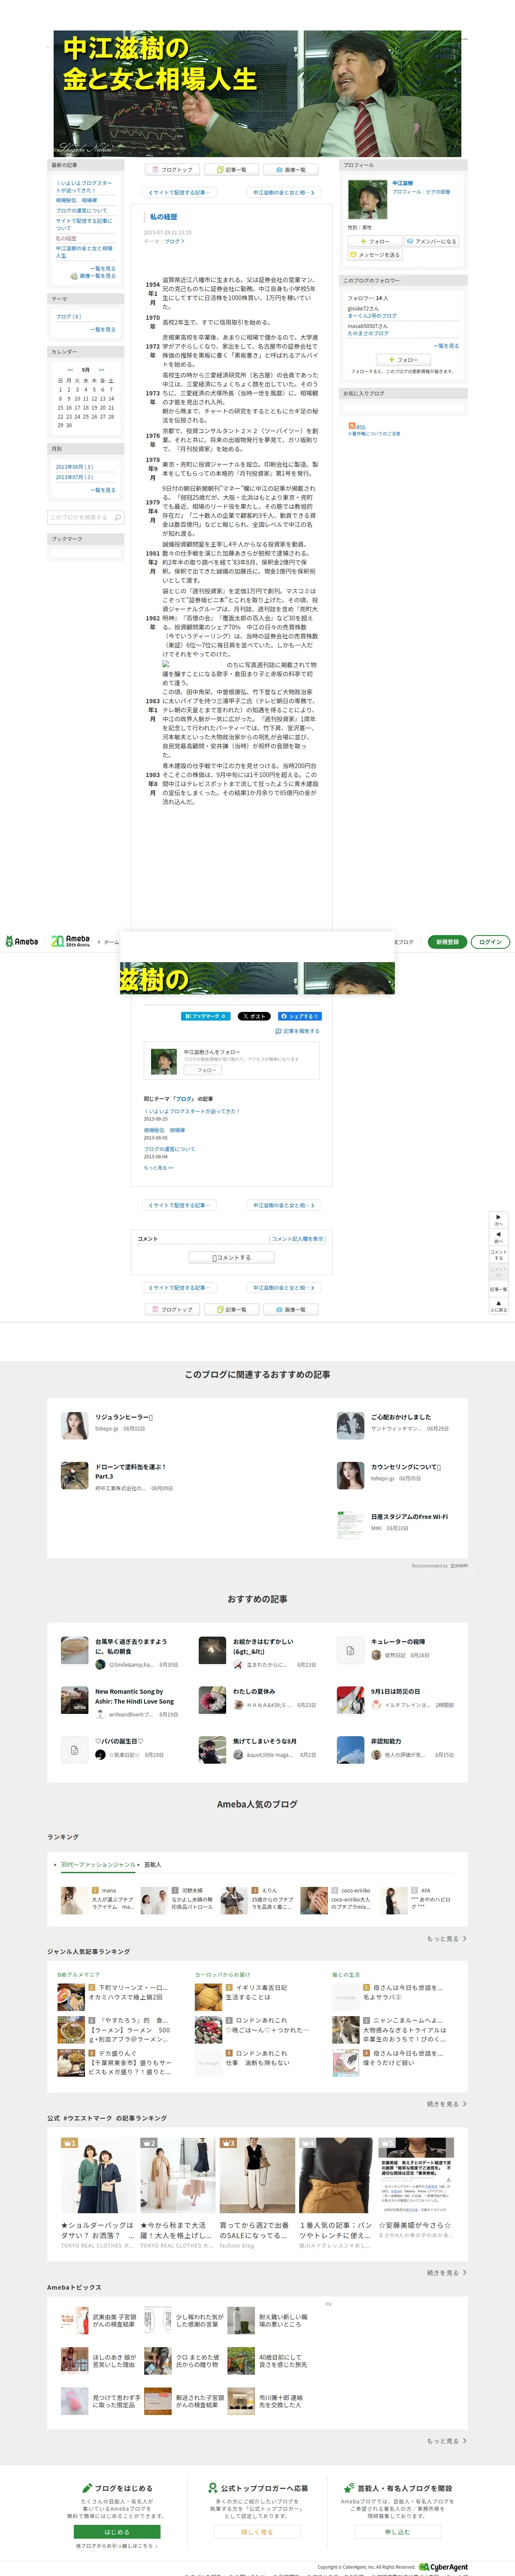515x2576 pixels.
Task: Open rank 1 ウエストマーク article thumbnail
Action: click(97, 2176)
